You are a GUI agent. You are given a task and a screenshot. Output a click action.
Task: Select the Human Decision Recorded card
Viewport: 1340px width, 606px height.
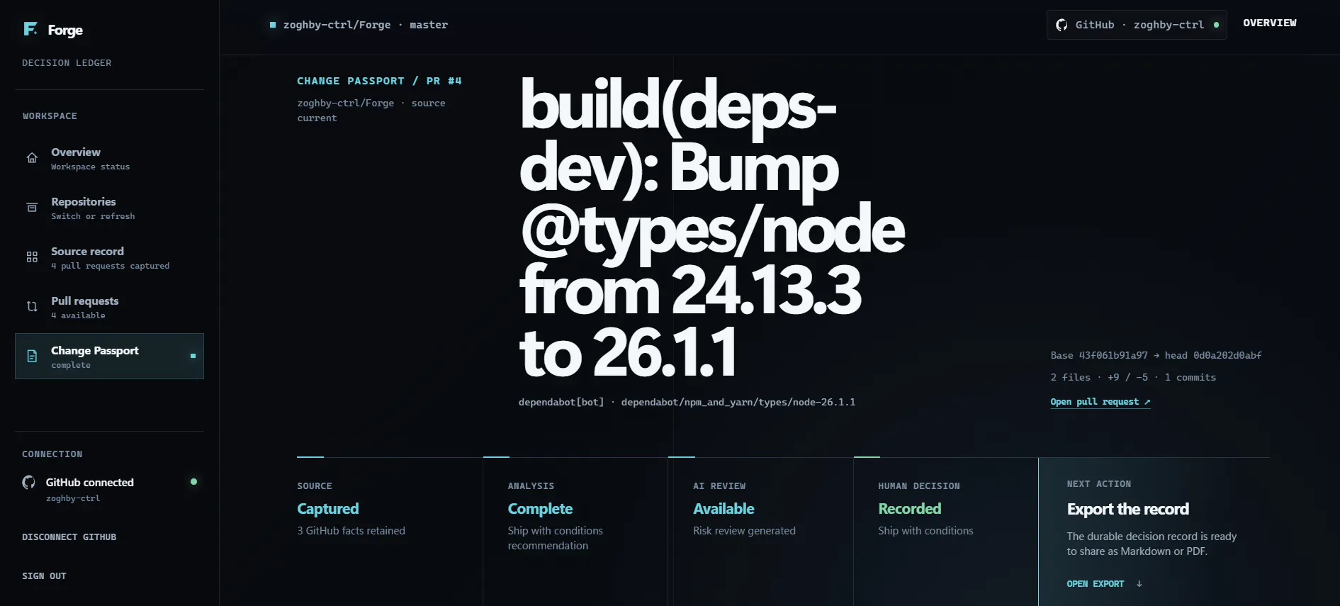[946, 532]
